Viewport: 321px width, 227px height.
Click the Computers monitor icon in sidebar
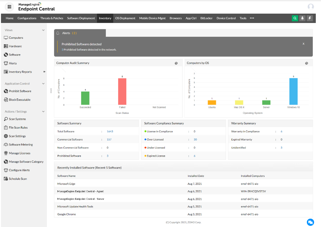6,38
